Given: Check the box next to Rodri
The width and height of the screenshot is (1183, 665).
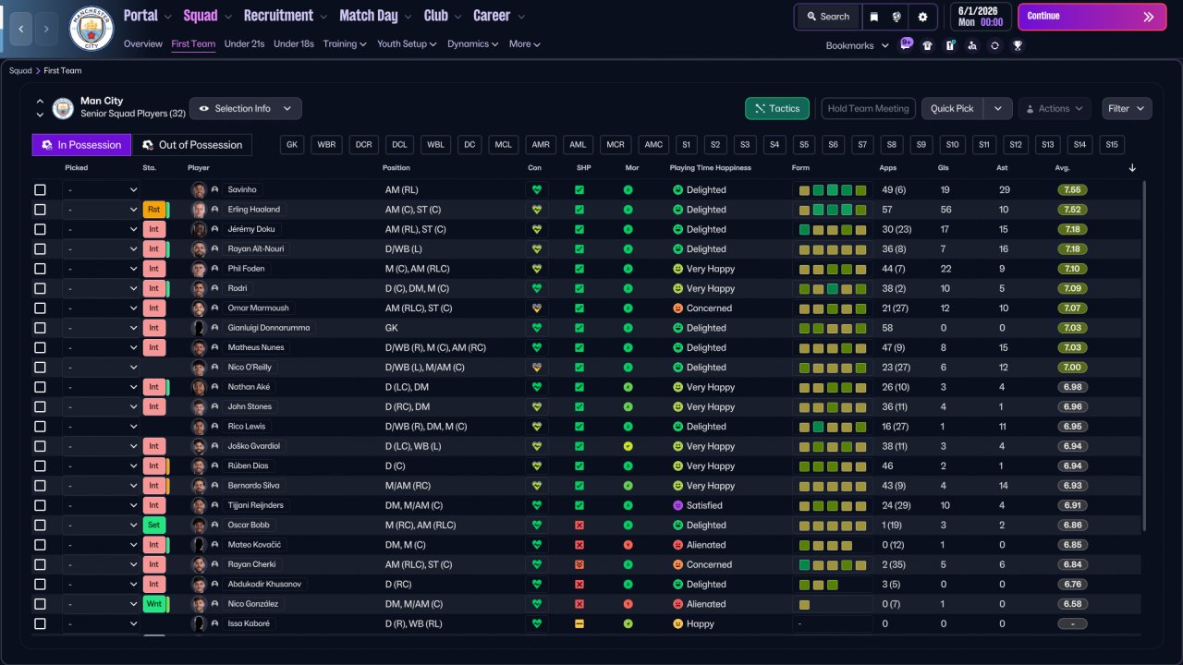Looking at the screenshot, I should point(40,289).
